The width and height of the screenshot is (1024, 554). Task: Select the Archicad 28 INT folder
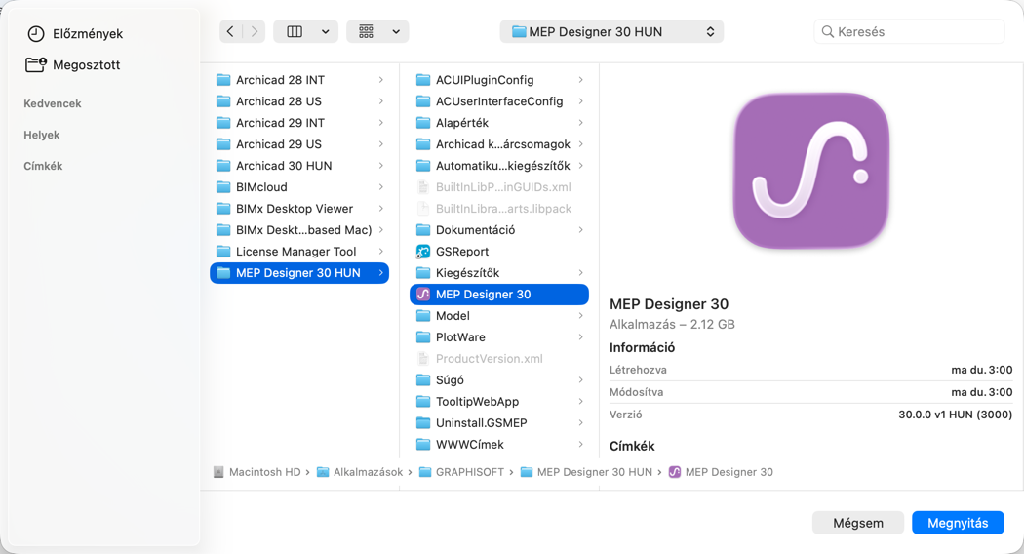pos(299,80)
